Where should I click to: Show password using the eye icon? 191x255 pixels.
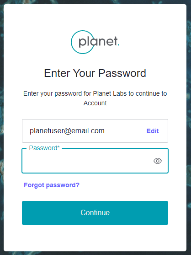click(157, 161)
